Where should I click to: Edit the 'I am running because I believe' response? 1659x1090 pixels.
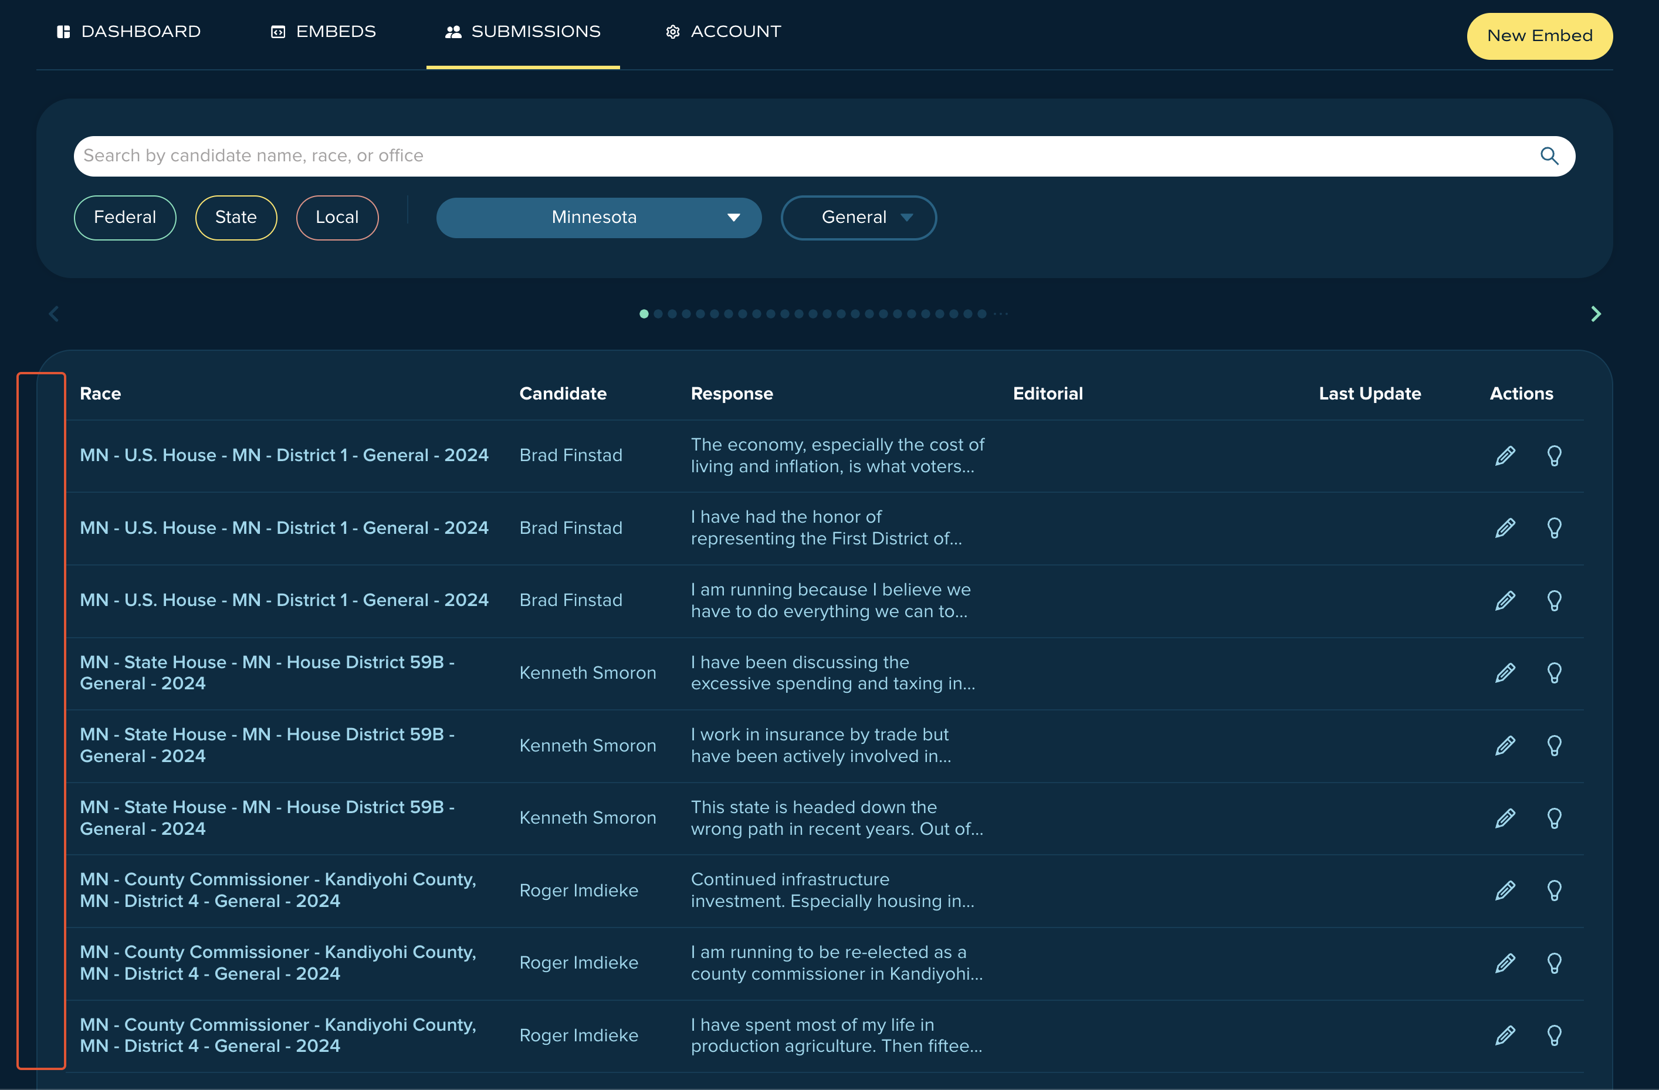[1505, 601]
